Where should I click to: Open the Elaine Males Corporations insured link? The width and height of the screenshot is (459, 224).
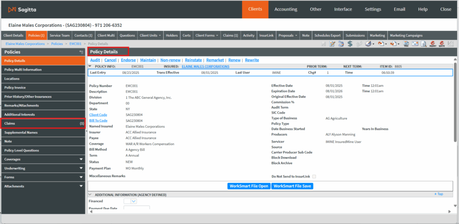(x=205, y=67)
